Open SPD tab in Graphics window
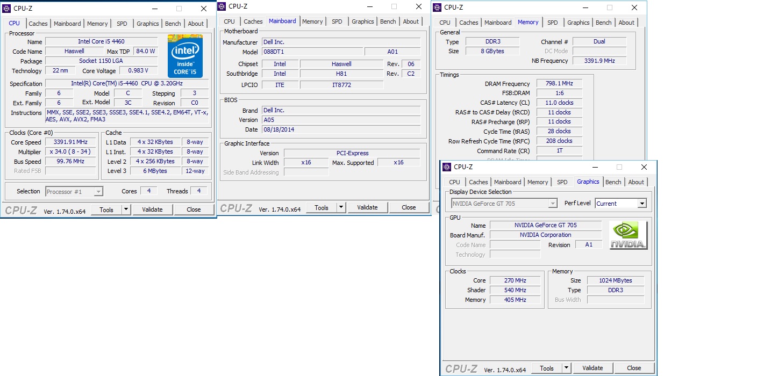The width and height of the screenshot is (771, 376). click(562, 182)
